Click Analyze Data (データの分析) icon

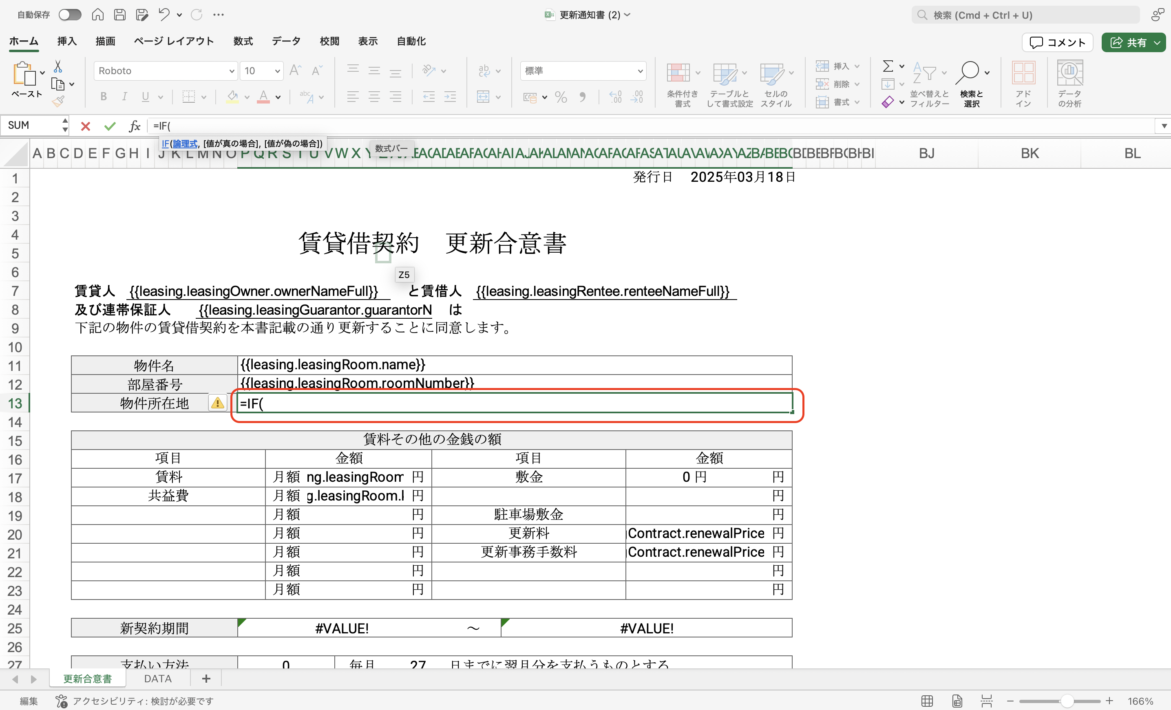pos(1070,84)
